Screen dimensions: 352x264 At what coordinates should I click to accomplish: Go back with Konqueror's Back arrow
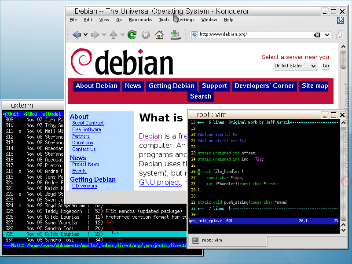click(x=77, y=35)
